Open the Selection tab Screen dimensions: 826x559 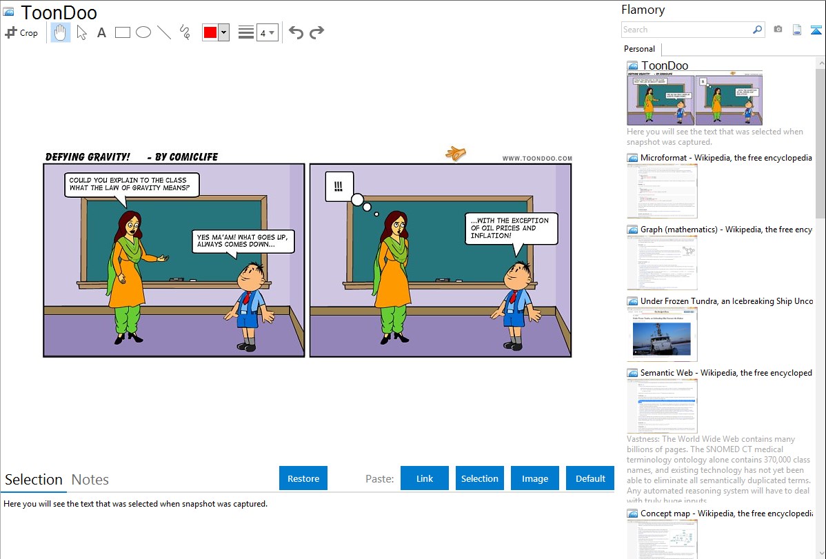pyautogui.click(x=34, y=480)
